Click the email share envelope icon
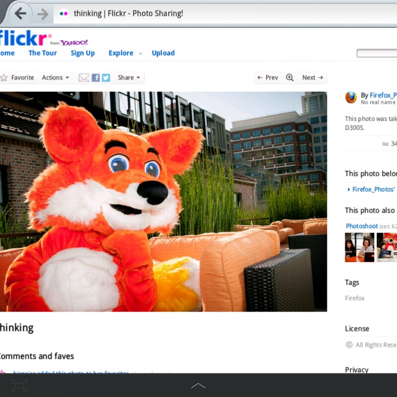 pyautogui.click(x=84, y=78)
